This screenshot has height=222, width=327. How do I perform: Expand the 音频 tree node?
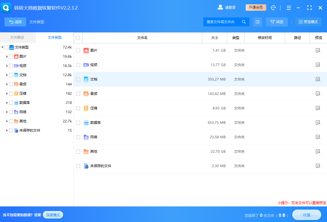pos(7,84)
